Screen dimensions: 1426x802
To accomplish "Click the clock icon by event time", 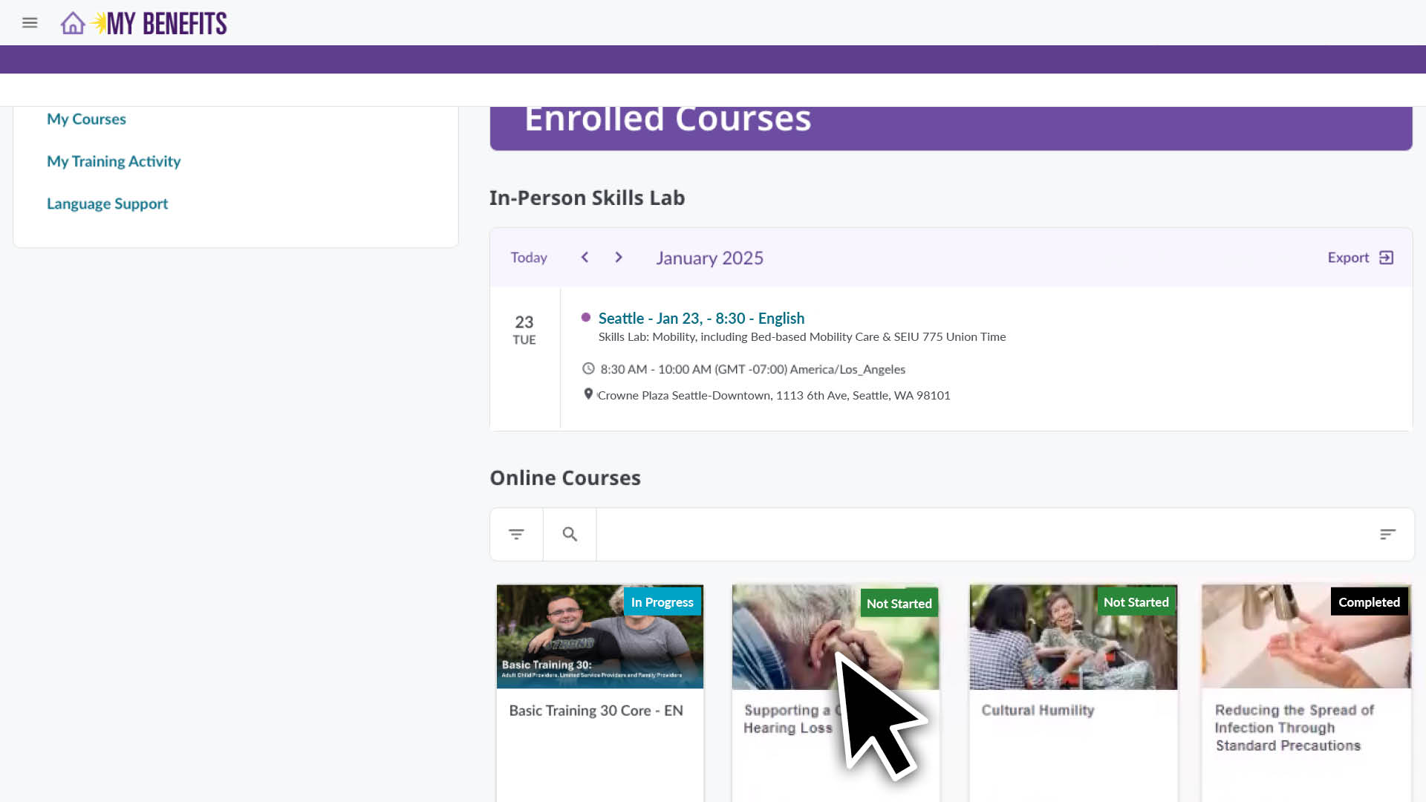I will tap(588, 368).
